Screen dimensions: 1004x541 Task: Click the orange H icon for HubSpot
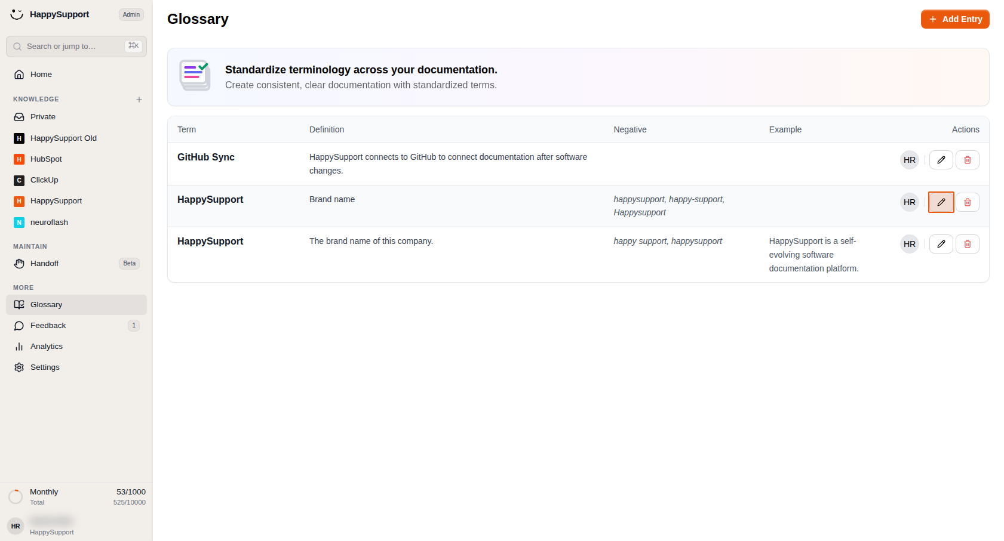(19, 159)
